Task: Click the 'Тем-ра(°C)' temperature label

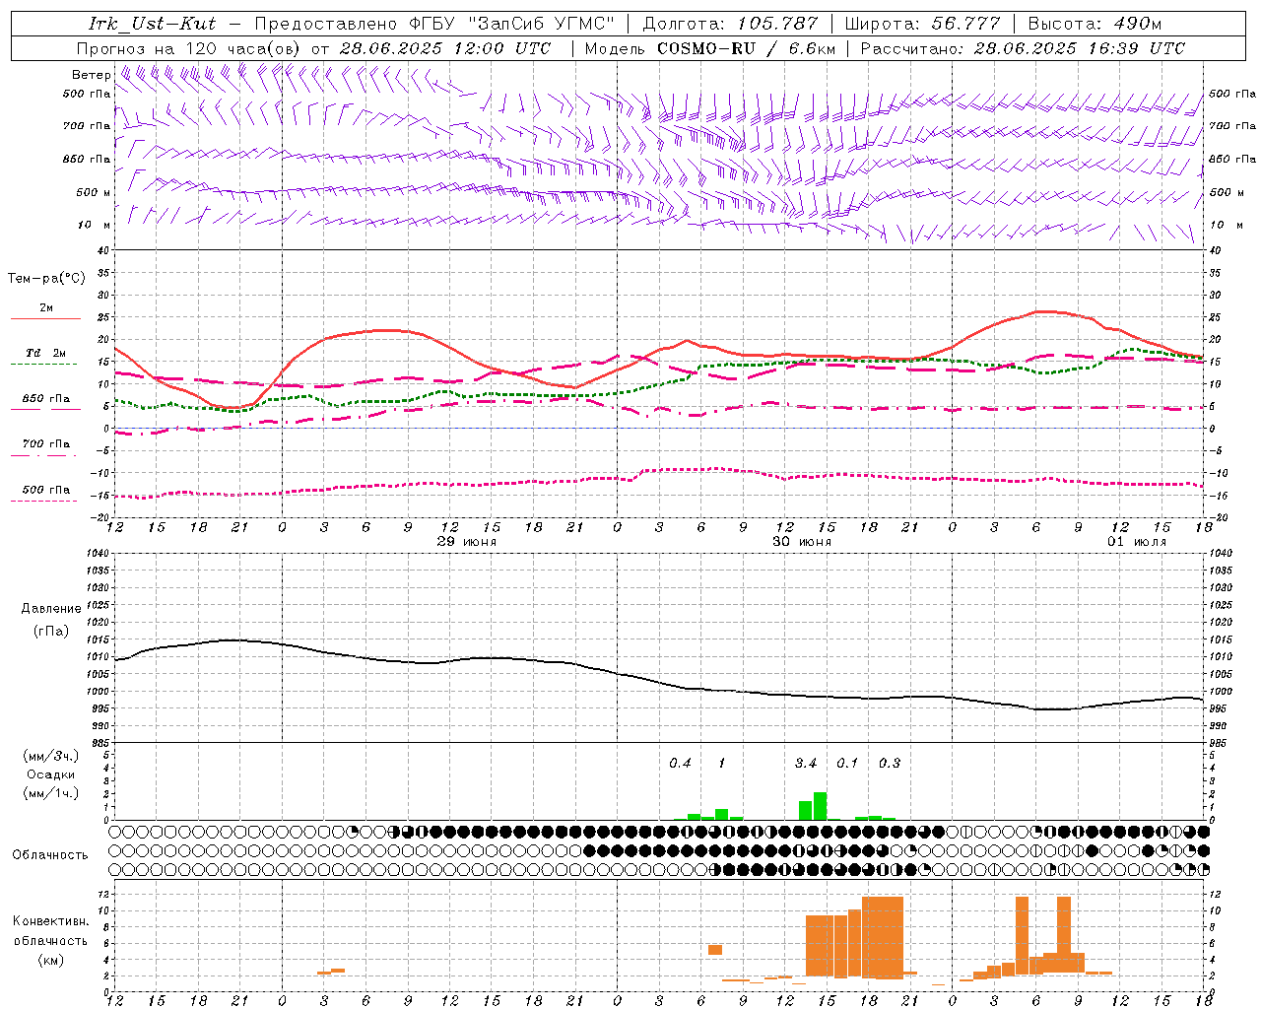Action: tap(46, 279)
